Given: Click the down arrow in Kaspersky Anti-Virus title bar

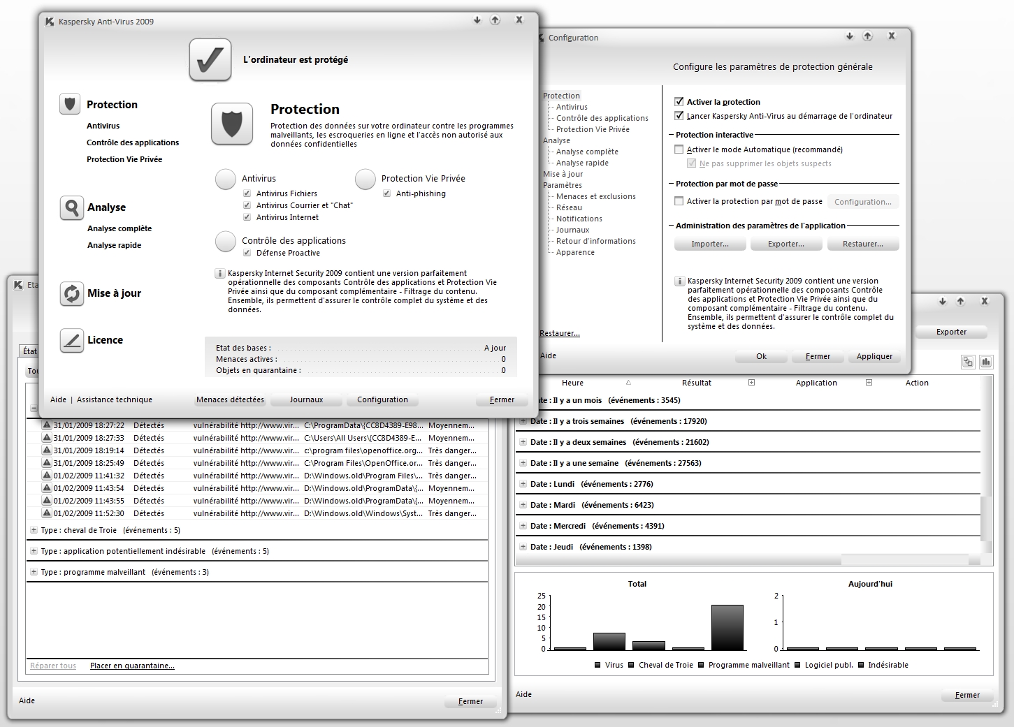Looking at the screenshot, I should [477, 20].
